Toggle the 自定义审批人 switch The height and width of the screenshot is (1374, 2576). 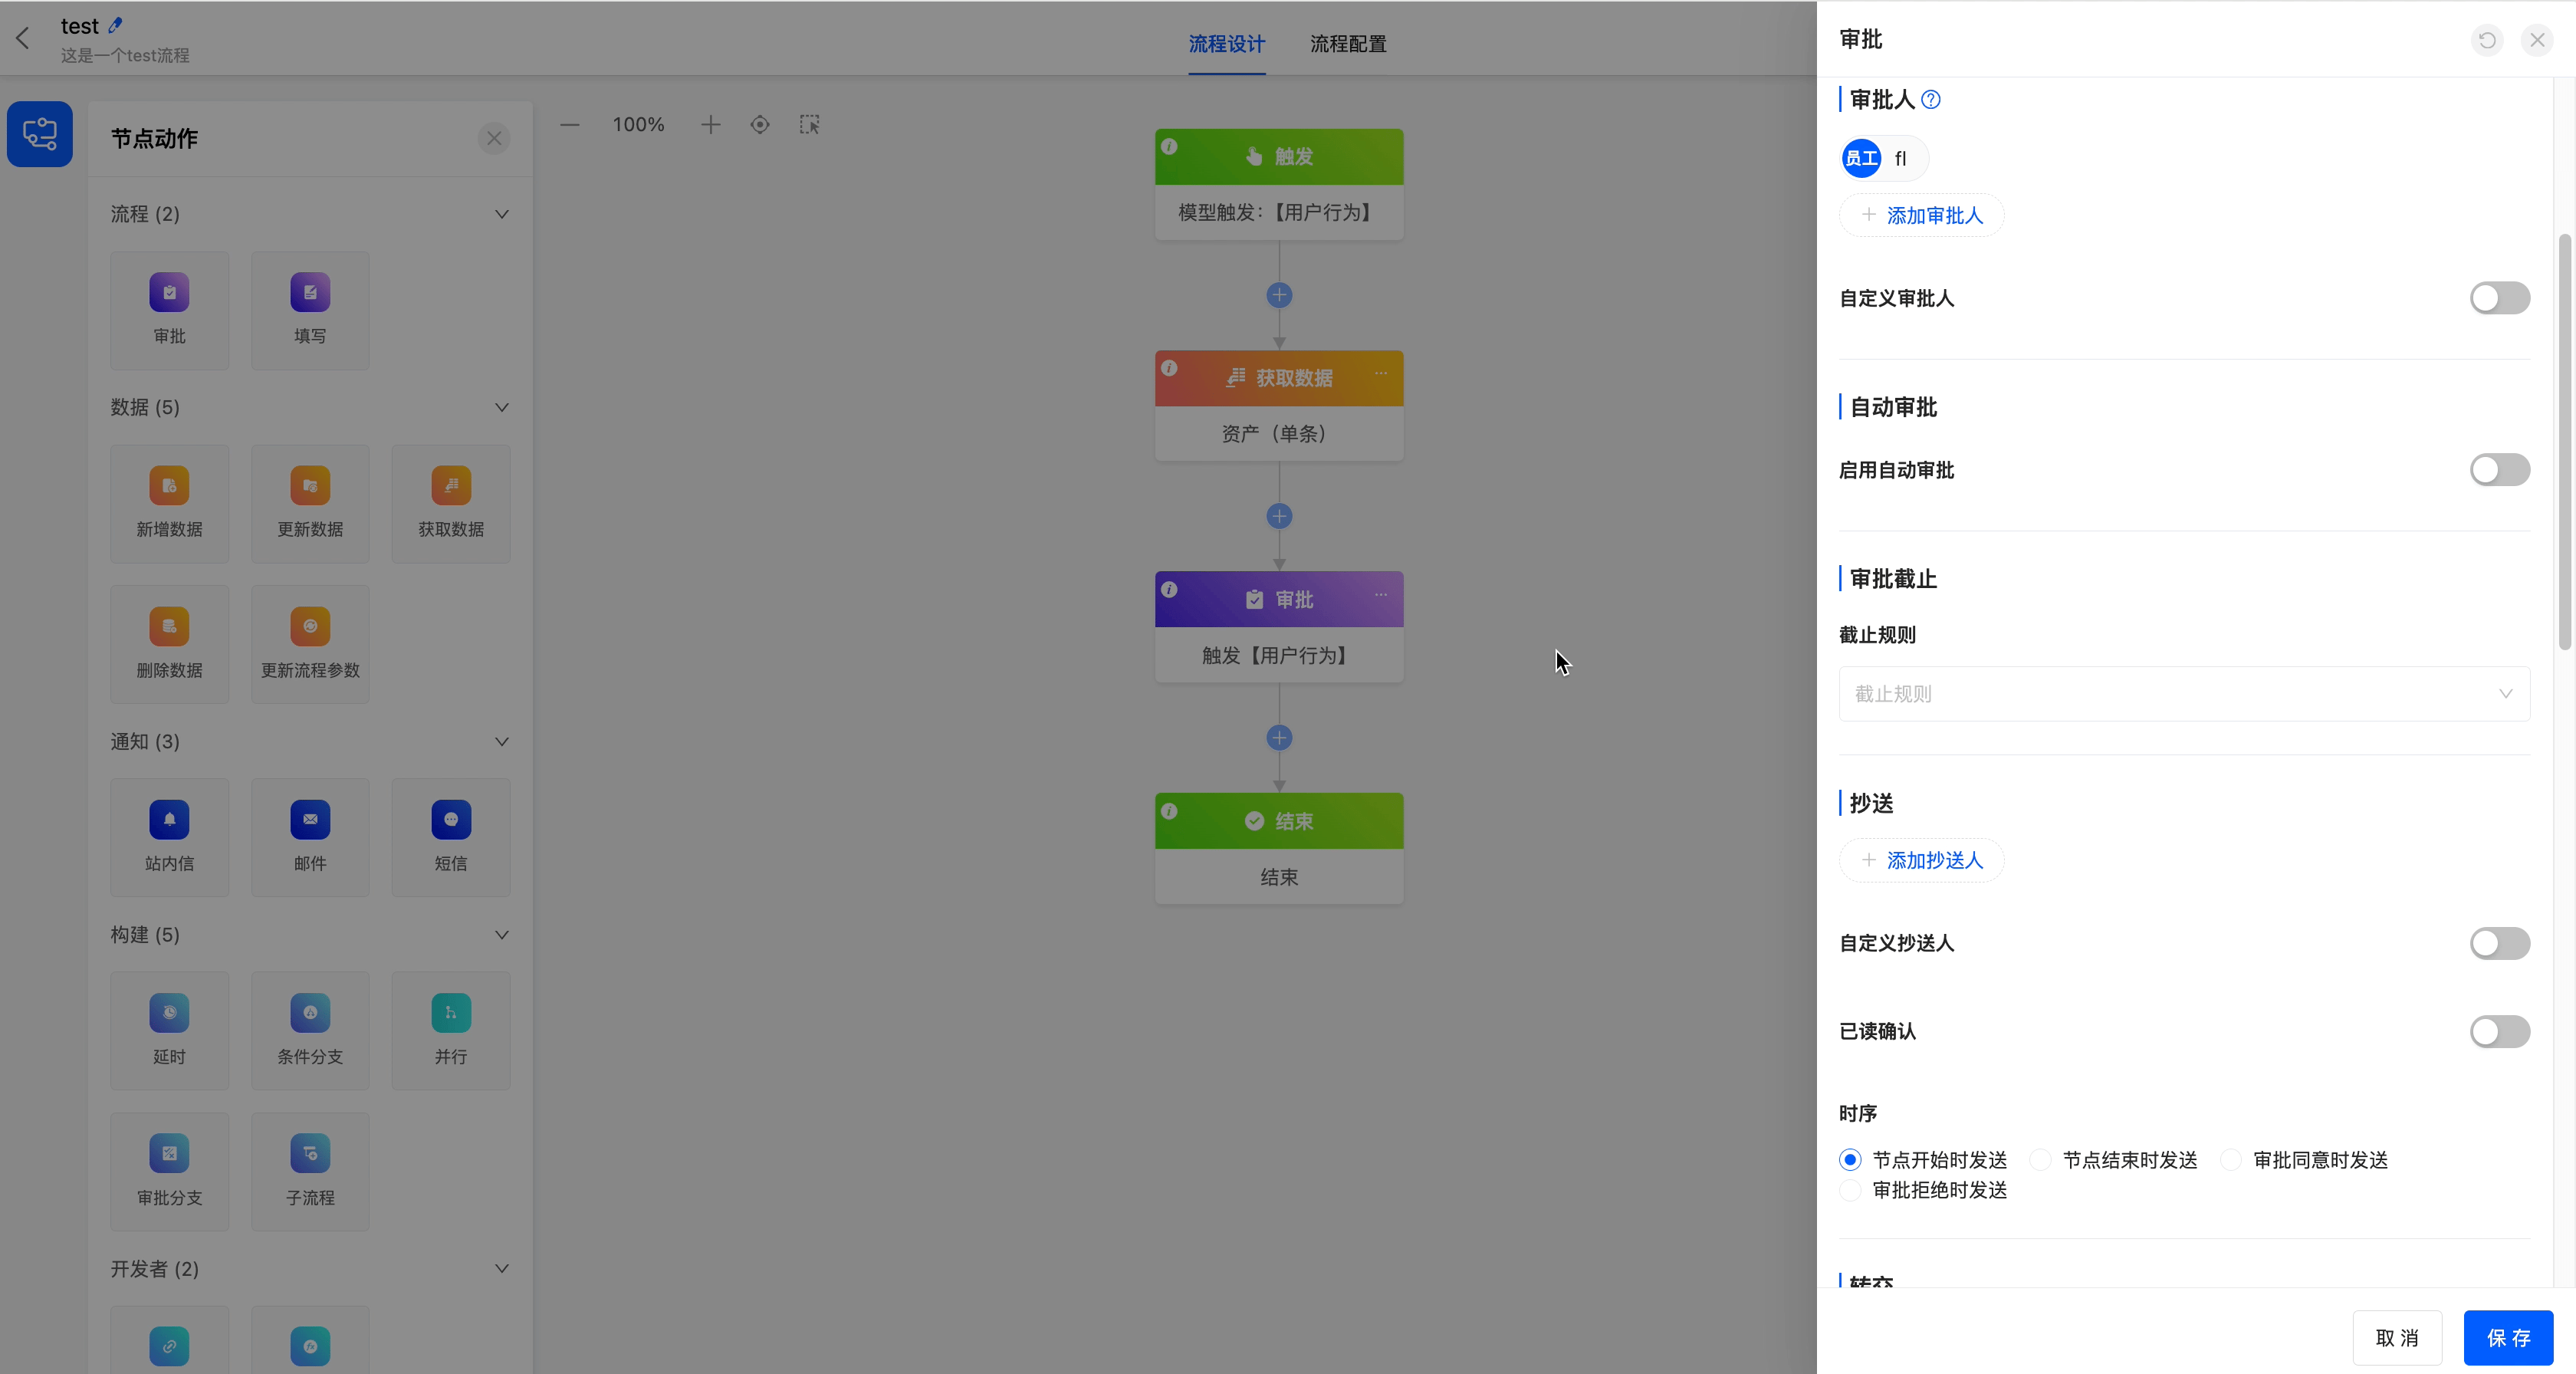pyautogui.click(x=2499, y=298)
